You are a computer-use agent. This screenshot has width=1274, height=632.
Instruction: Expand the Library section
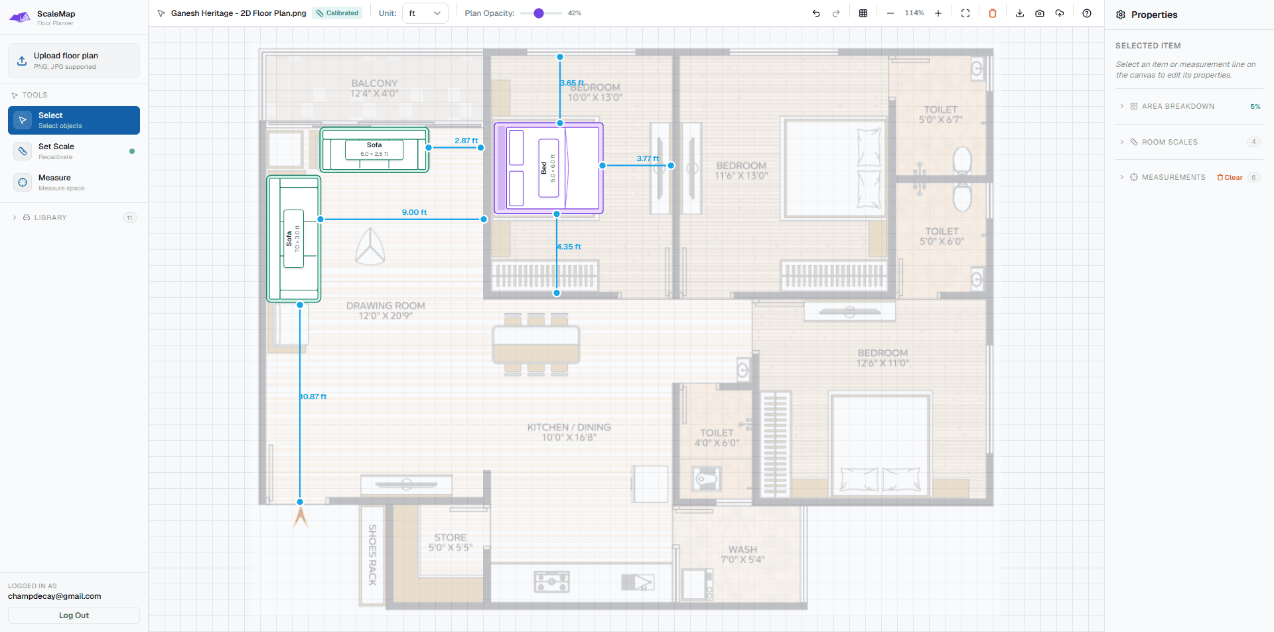click(74, 218)
